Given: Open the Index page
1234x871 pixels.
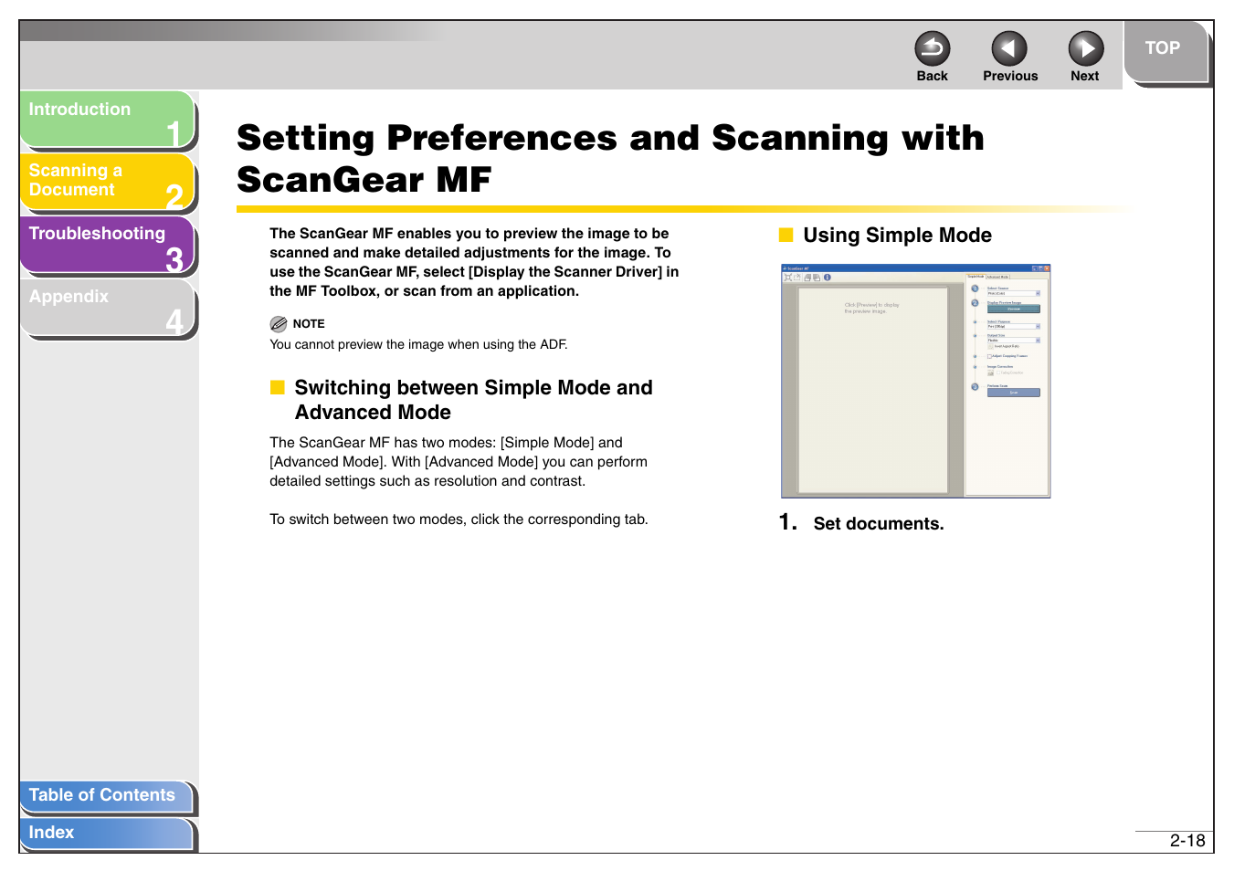Looking at the screenshot, I should click(x=106, y=834).
